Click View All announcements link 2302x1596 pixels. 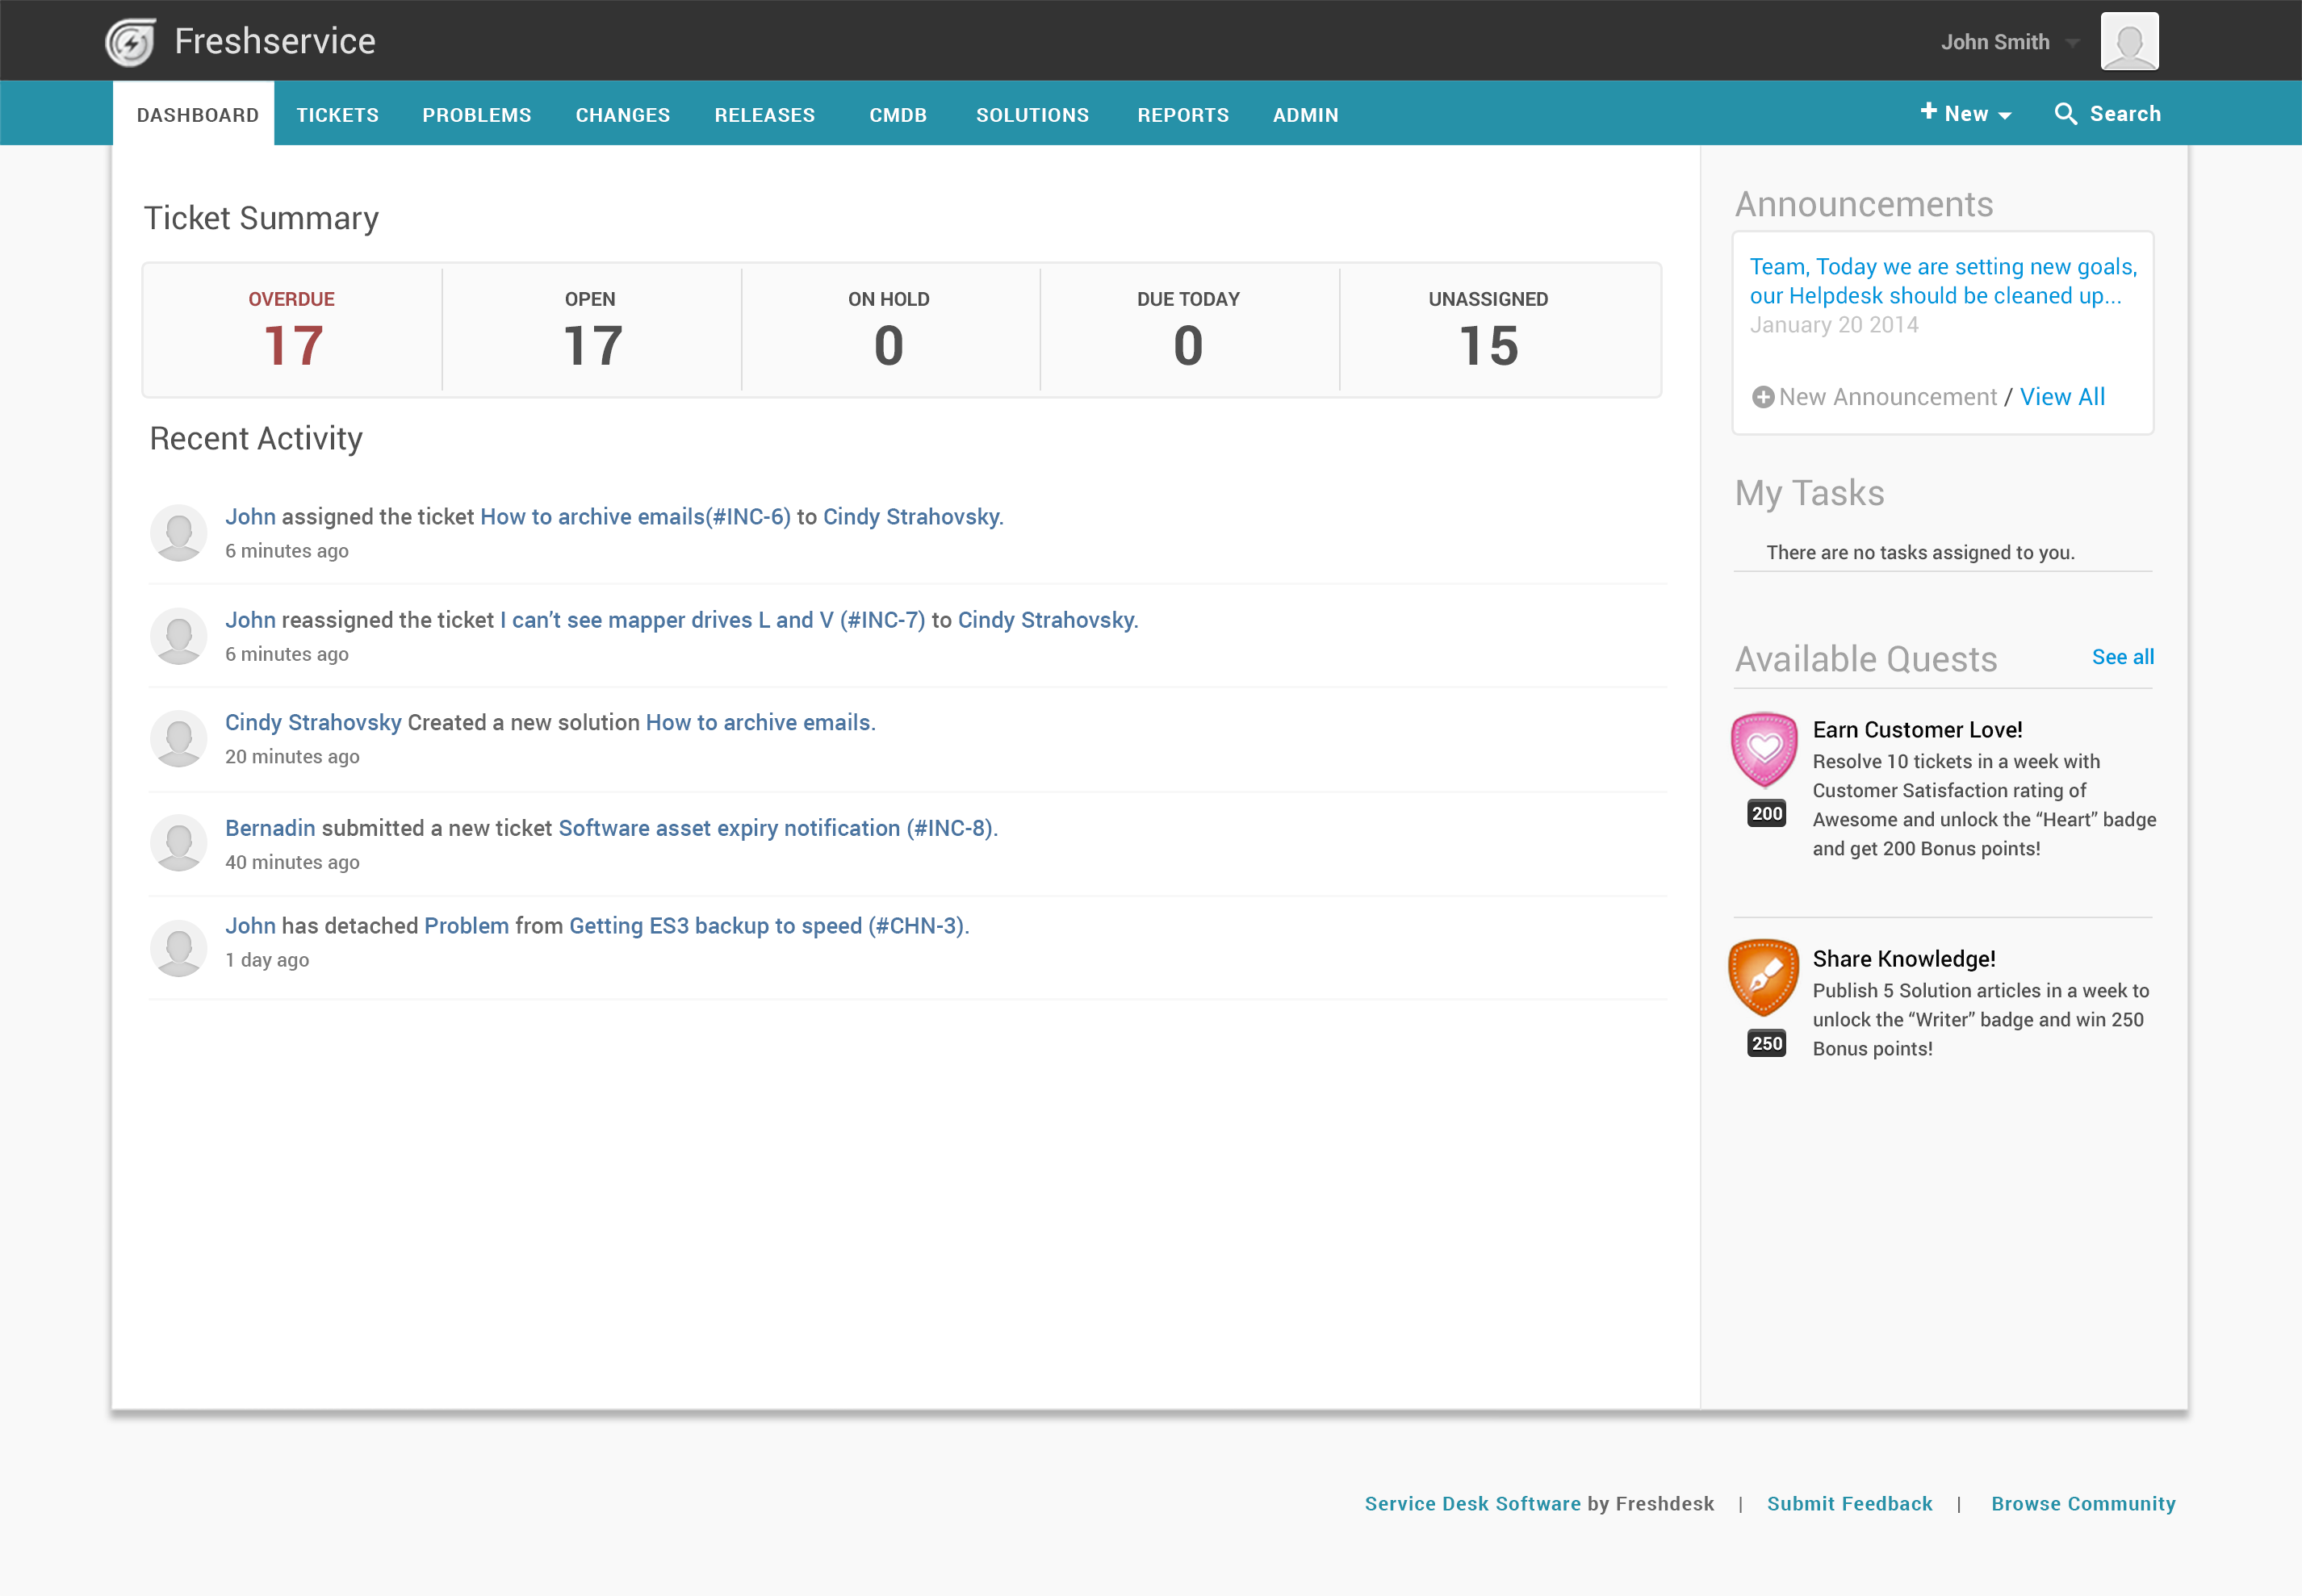2062,397
